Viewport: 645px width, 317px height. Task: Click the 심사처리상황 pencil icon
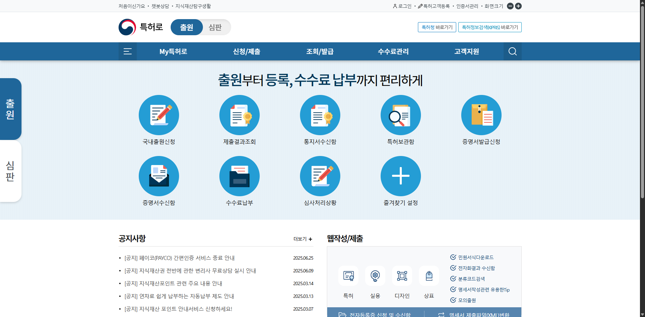[320, 176]
